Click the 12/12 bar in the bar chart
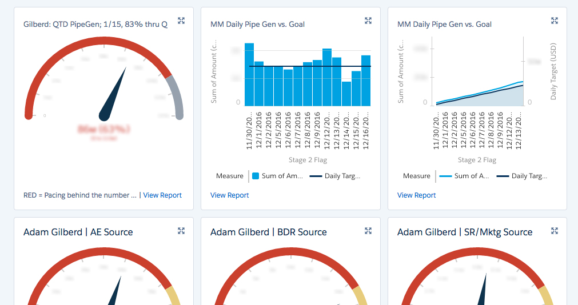 point(327,77)
